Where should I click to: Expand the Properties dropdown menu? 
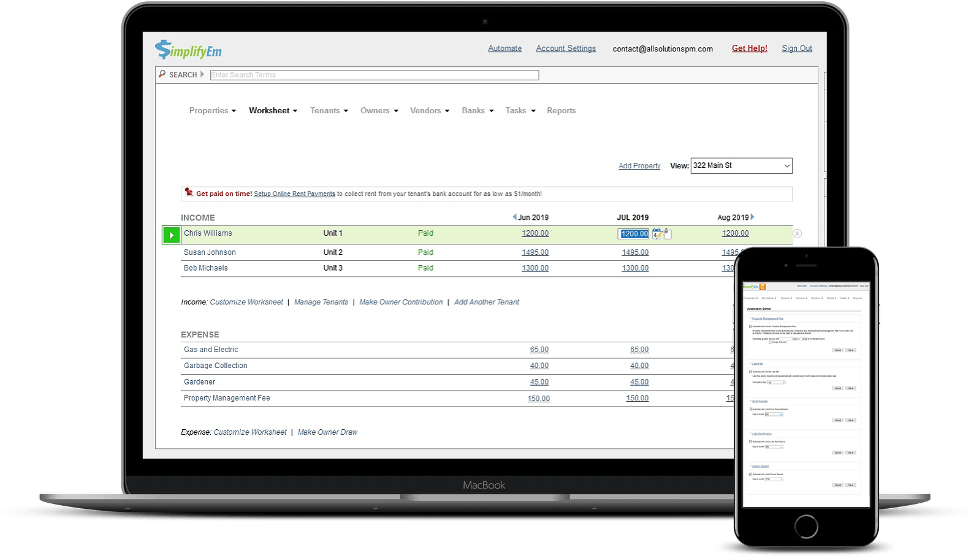click(x=212, y=111)
